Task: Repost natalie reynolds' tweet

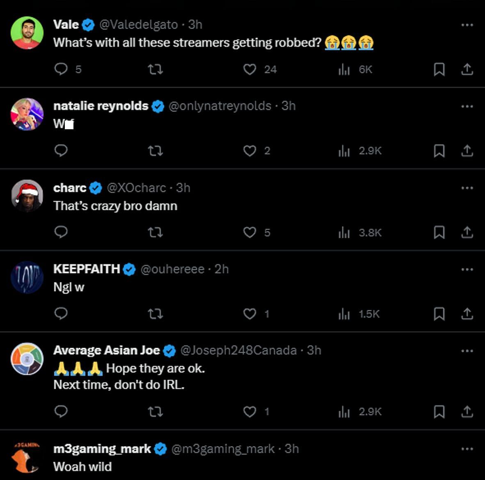Action: tap(155, 151)
